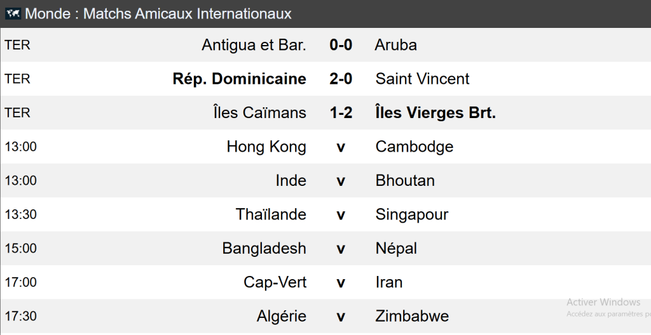Viewport: 651px width, 335px height.
Task: Open Bangladesh v Népal match row
Action: [341, 248]
